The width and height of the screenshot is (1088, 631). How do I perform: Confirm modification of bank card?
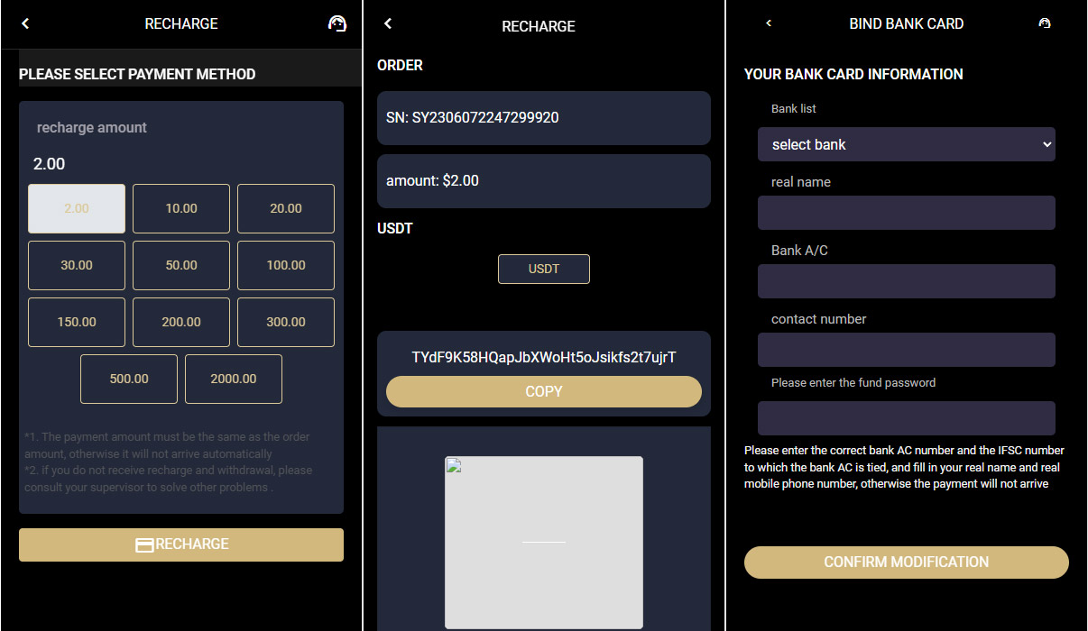point(907,562)
